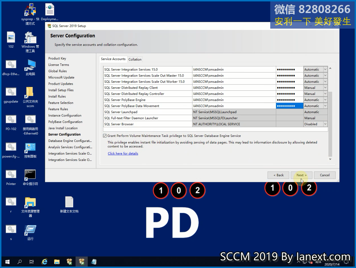Open startup type dropdown for Scale Out Master 15.0
Image resolution: width=356 pixels, height=268 pixels.
coord(325,76)
